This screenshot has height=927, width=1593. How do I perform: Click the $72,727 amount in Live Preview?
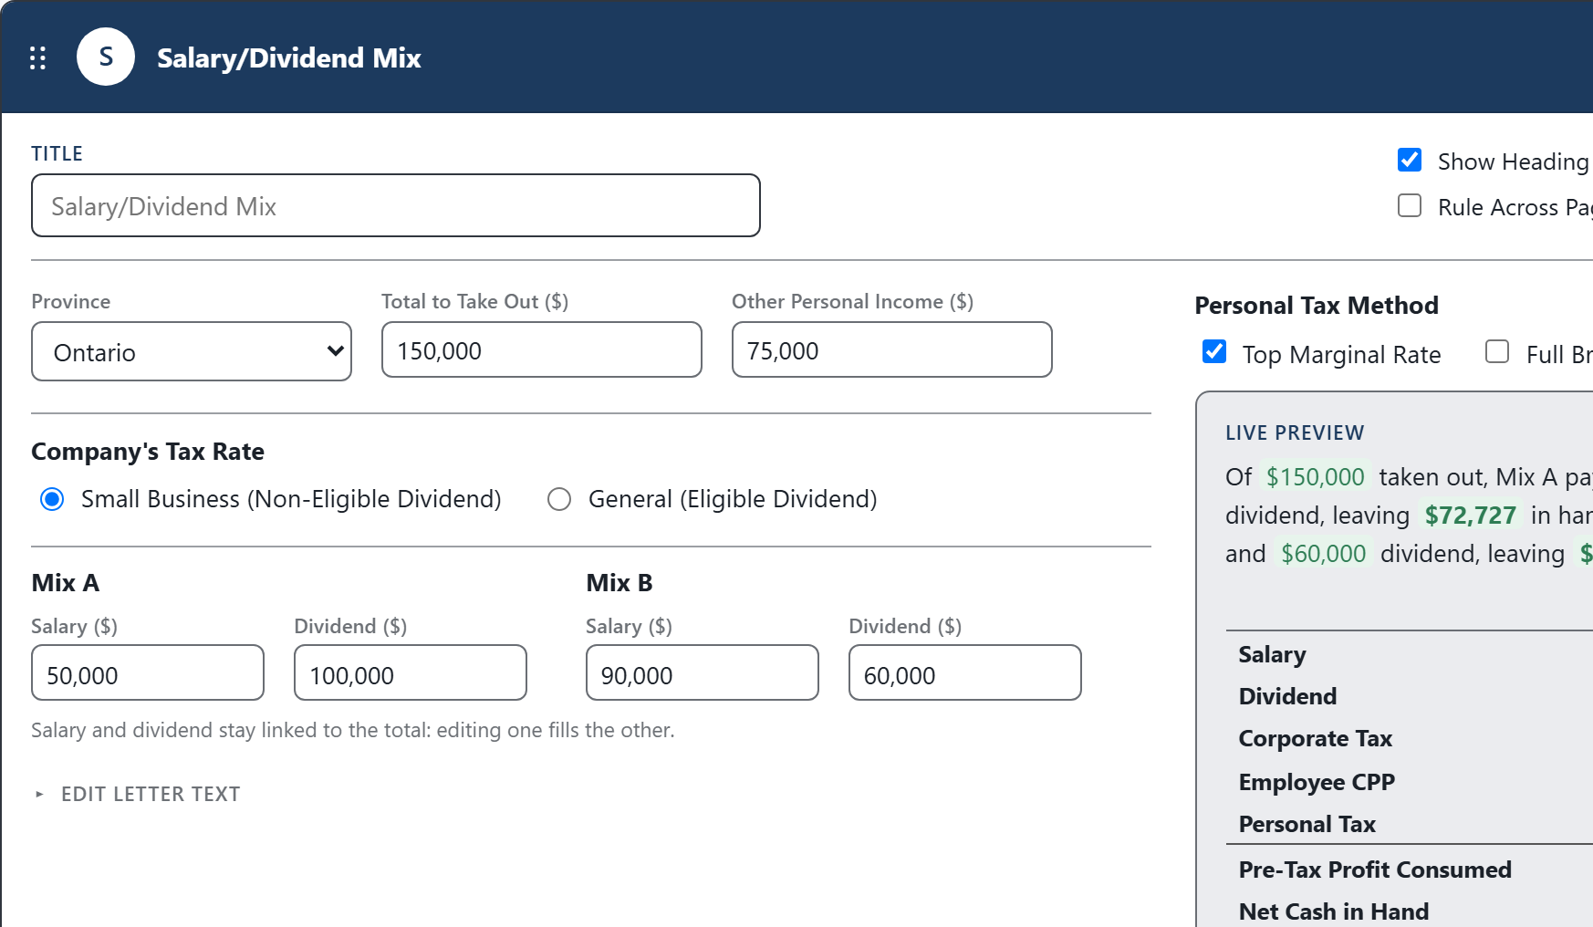point(1471,516)
